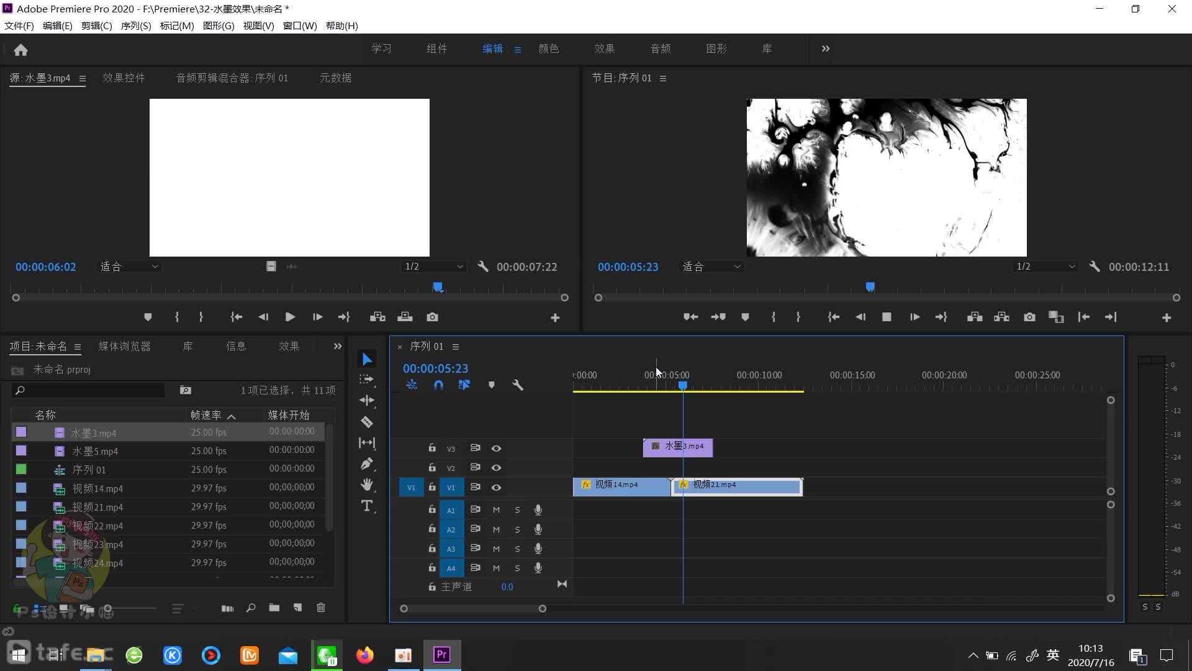
Task: Select the Slip tool
Action: coord(367,443)
